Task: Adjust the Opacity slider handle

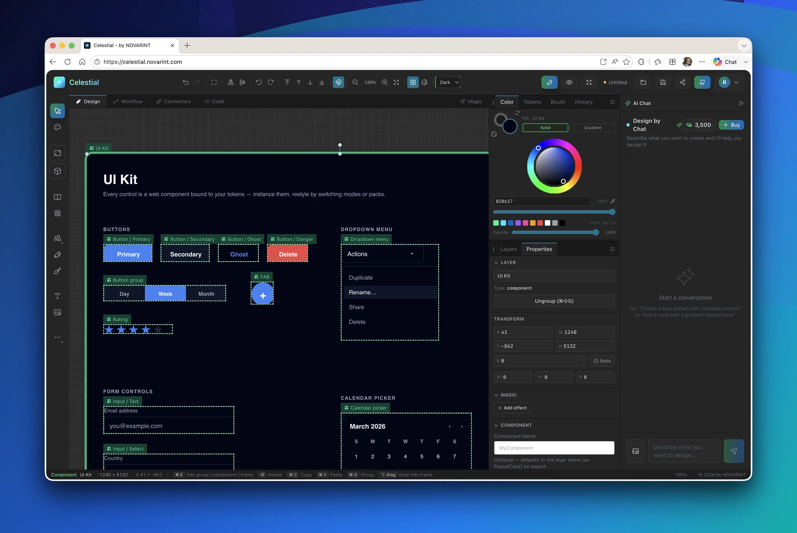Action: coord(596,233)
